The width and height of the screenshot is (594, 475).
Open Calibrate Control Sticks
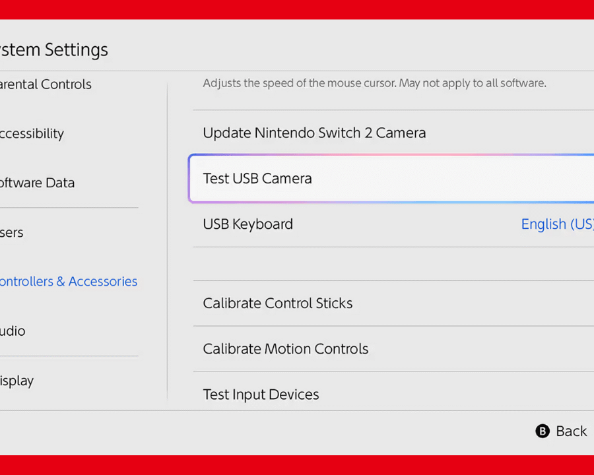coord(393,303)
